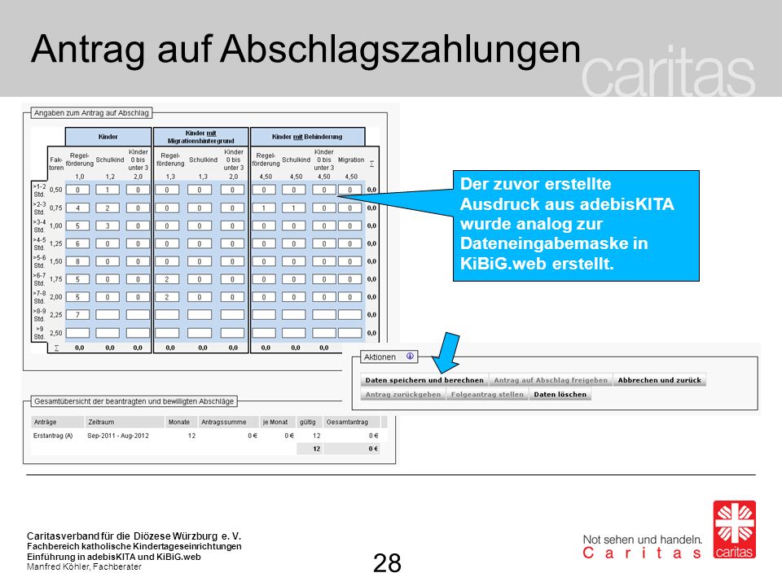This screenshot has width=782, height=586.
Task: Click Kinder Regelförderung field in >4-5 Std. row
Action: (78, 243)
